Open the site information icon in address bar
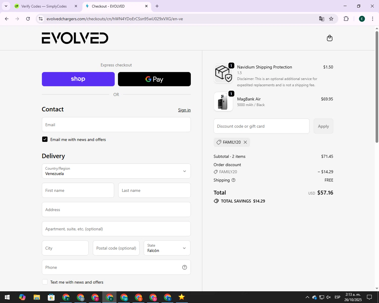 click(x=41, y=19)
